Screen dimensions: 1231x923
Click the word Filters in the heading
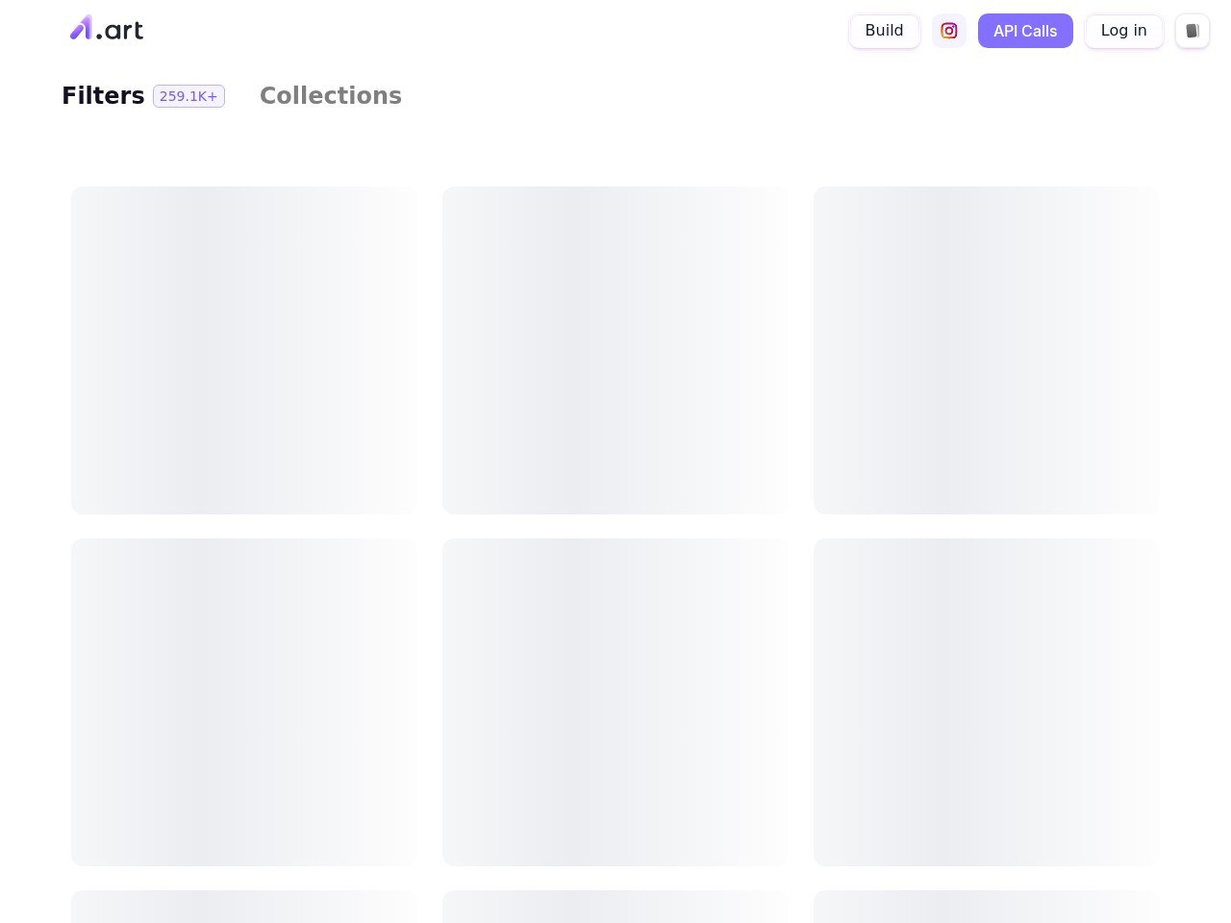point(103,96)
